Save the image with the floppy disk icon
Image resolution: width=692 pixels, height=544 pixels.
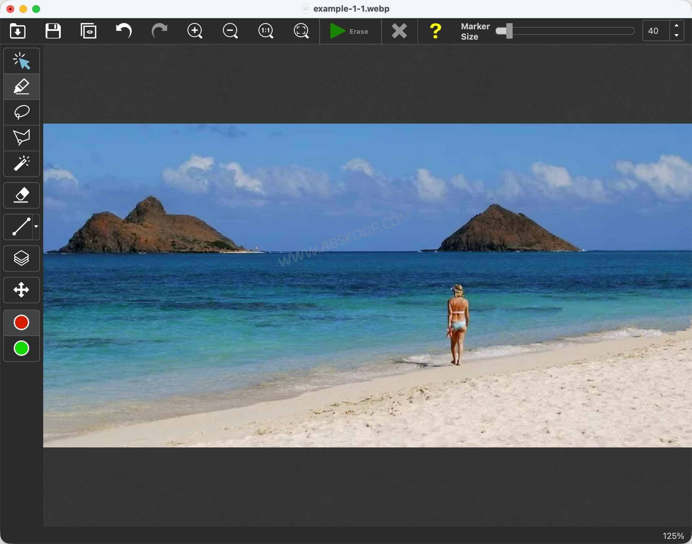53,31
